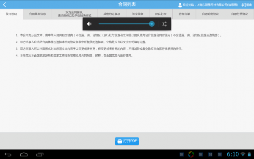This screenshot has height=159, width=254.
Task: Select the 使用说明 tab
Action: [x=11, y=14]
